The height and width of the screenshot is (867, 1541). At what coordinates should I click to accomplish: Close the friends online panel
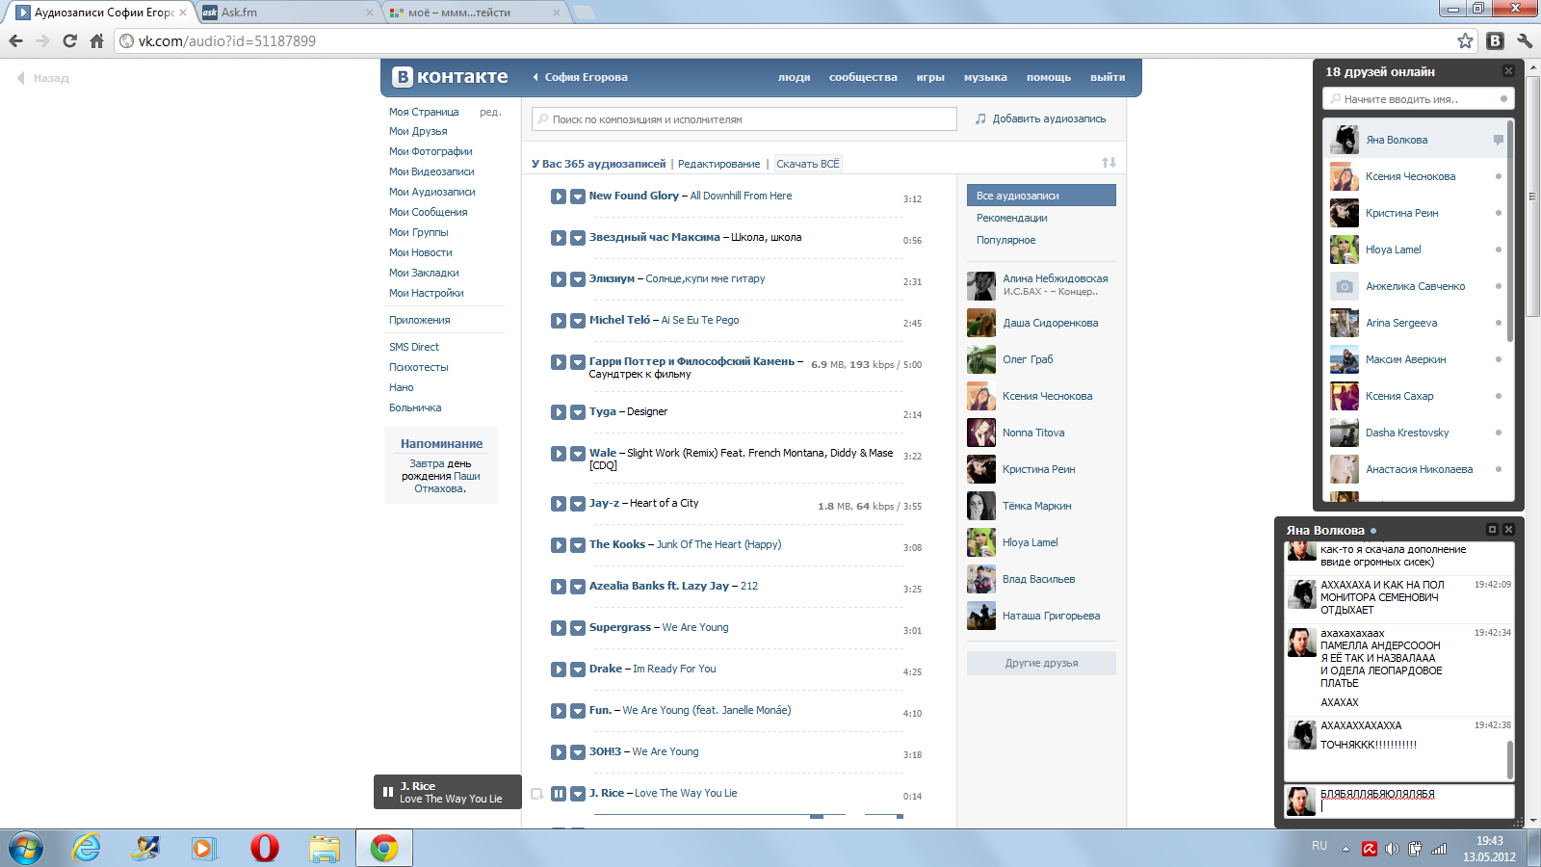click(x=1508, y=71)
